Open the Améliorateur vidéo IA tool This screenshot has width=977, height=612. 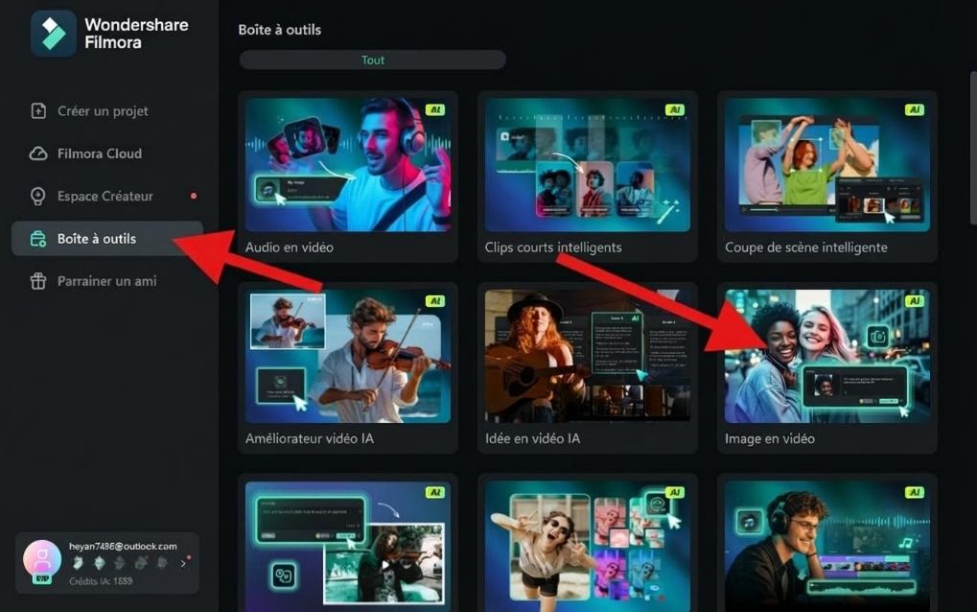348,355
